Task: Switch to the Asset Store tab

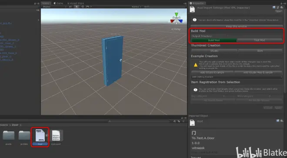Action: 76,3
